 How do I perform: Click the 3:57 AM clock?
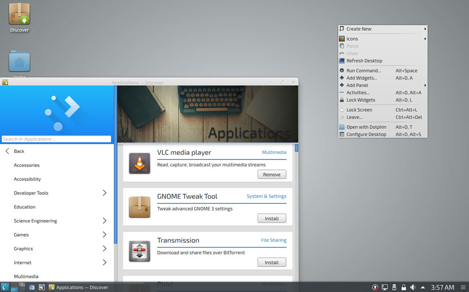tap(442, 287)
